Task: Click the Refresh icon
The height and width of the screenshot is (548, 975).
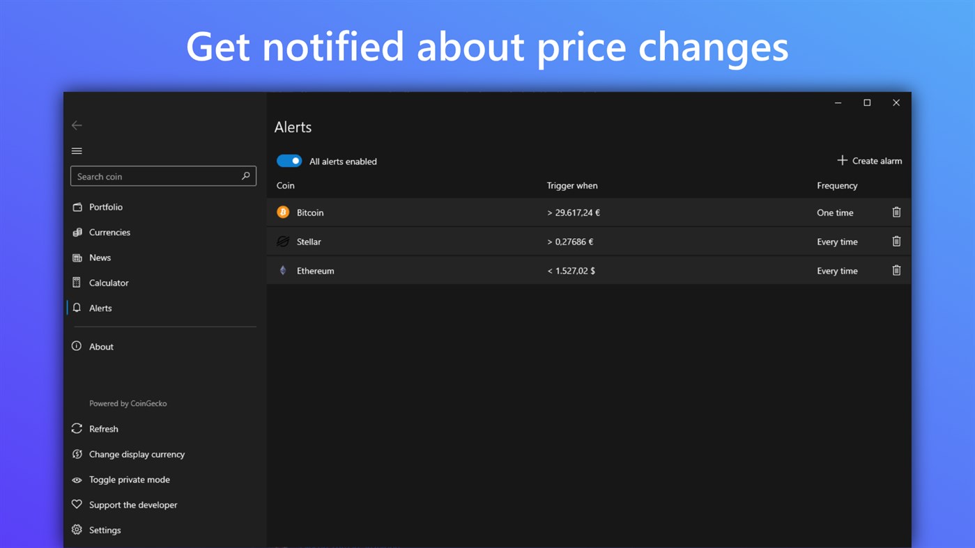Action: (77, 428)
